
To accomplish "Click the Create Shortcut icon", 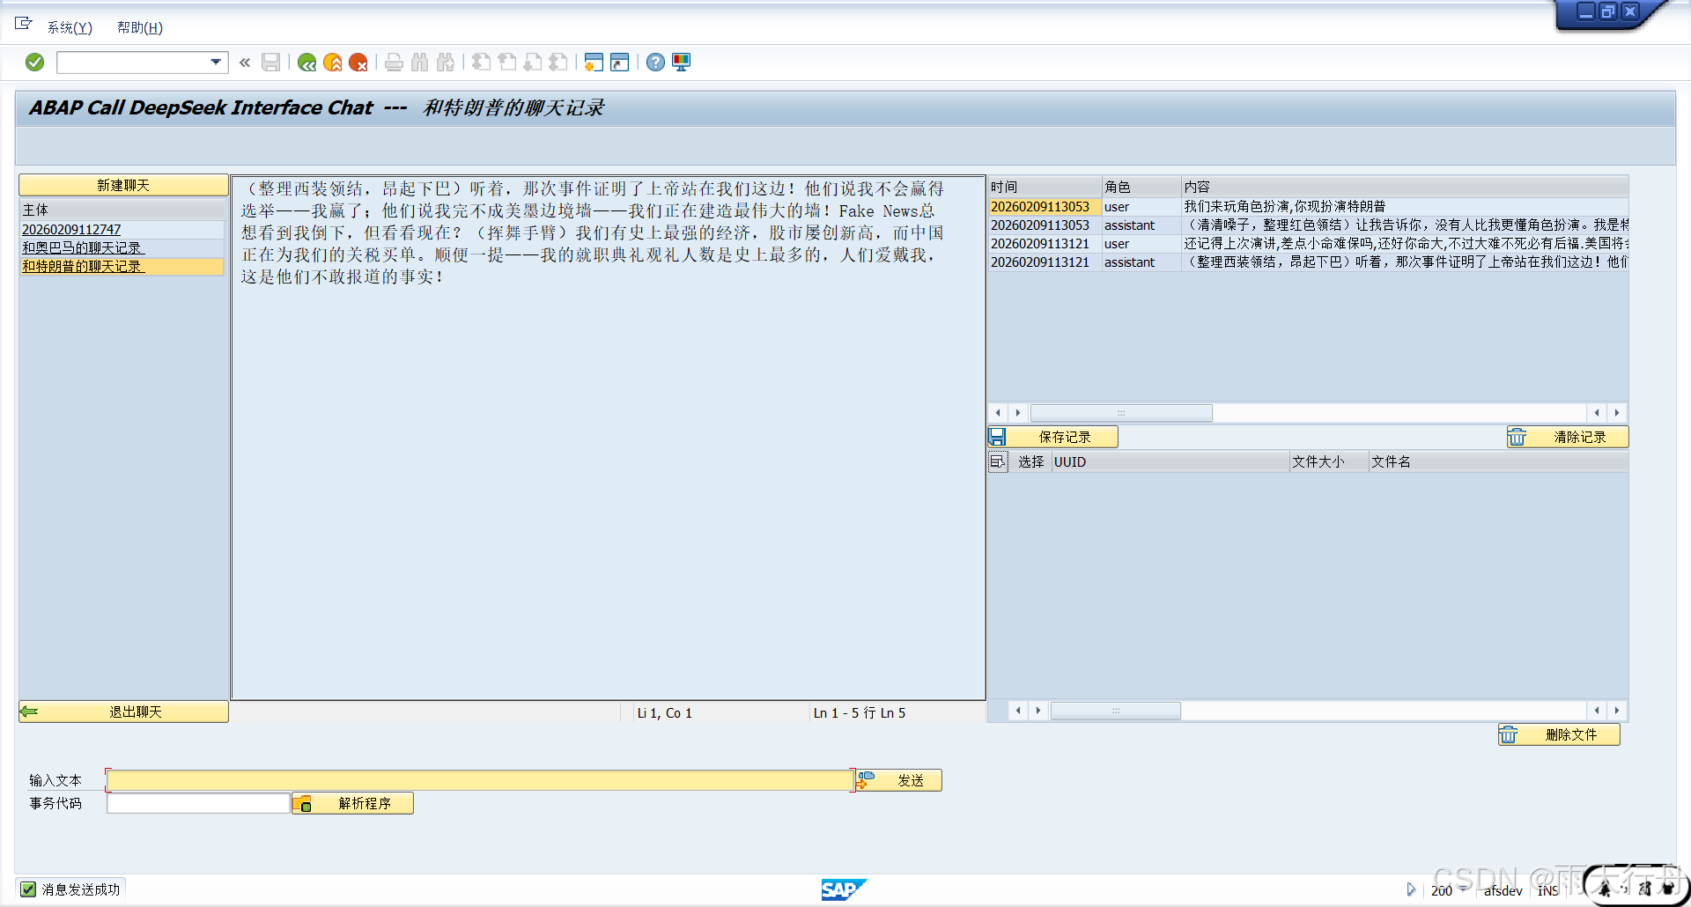I will pyautogui.click(x=620, y=63).
